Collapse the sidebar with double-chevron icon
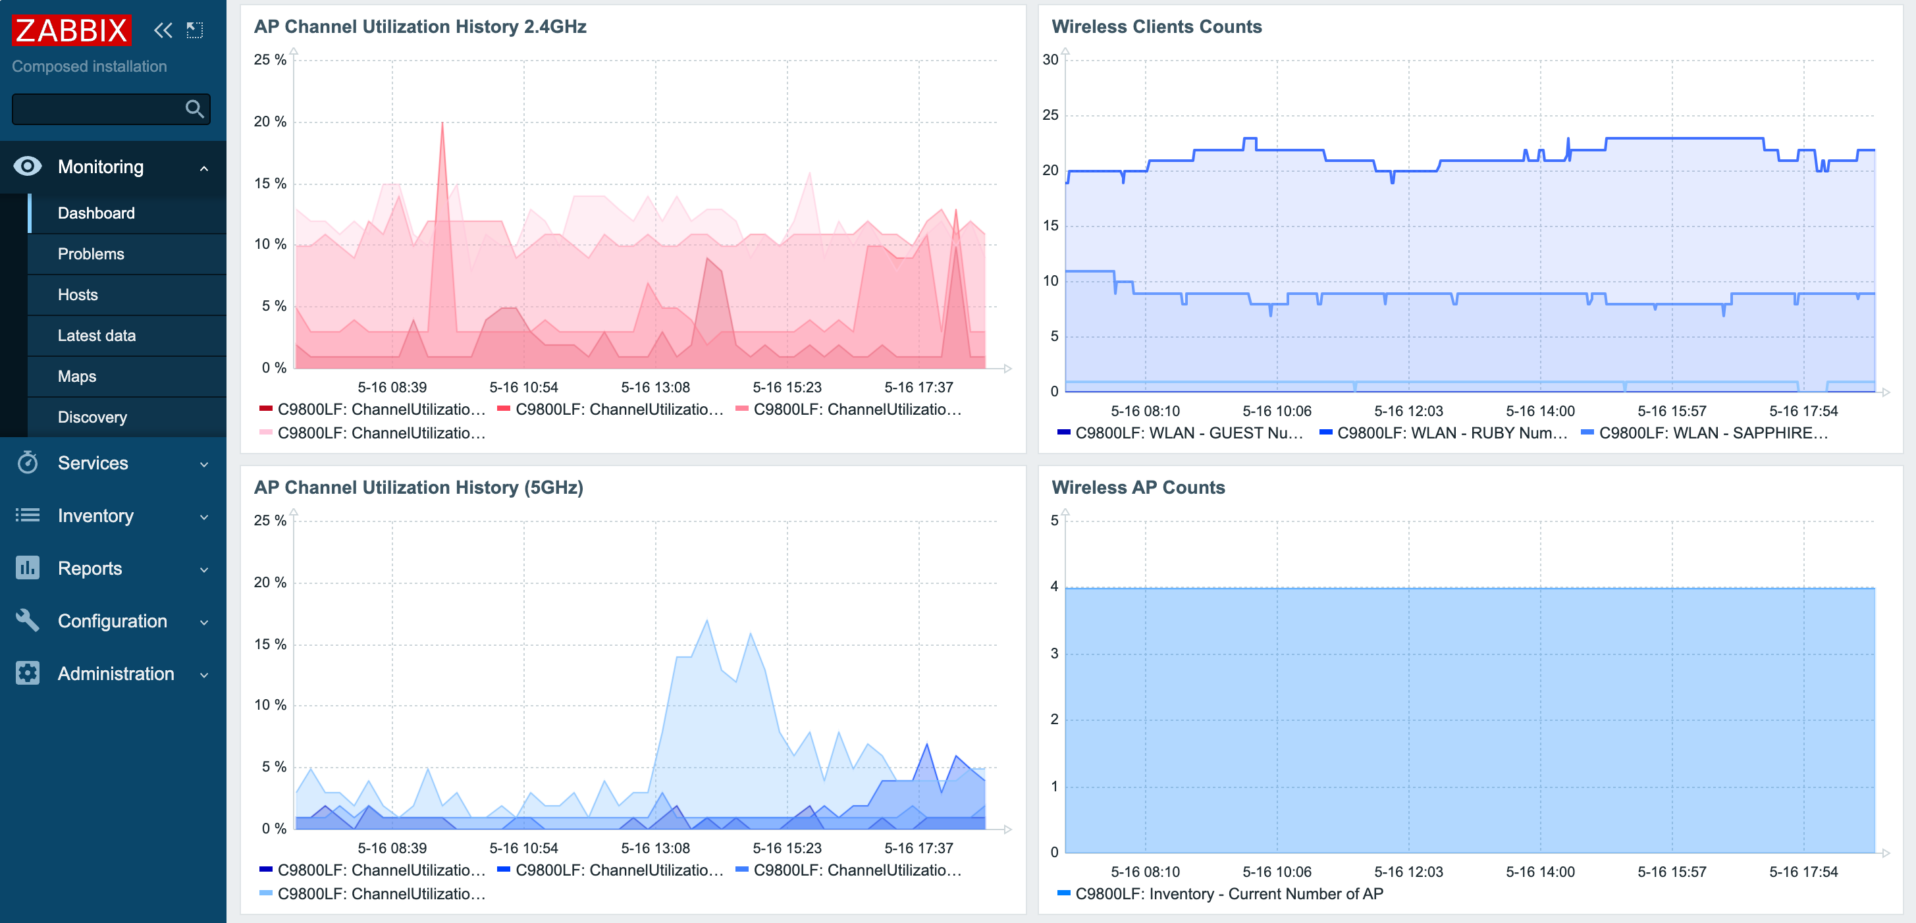1916x923 pixels. [x=163, y=30]
